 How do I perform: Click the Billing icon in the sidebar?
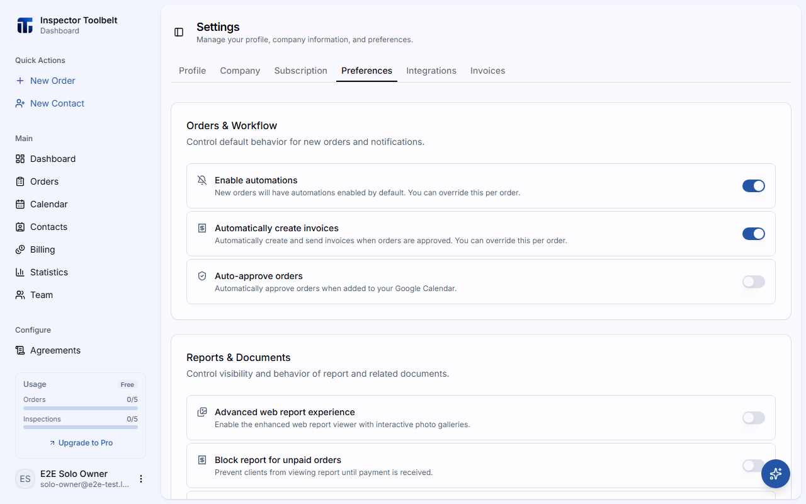tap(20, 249)
